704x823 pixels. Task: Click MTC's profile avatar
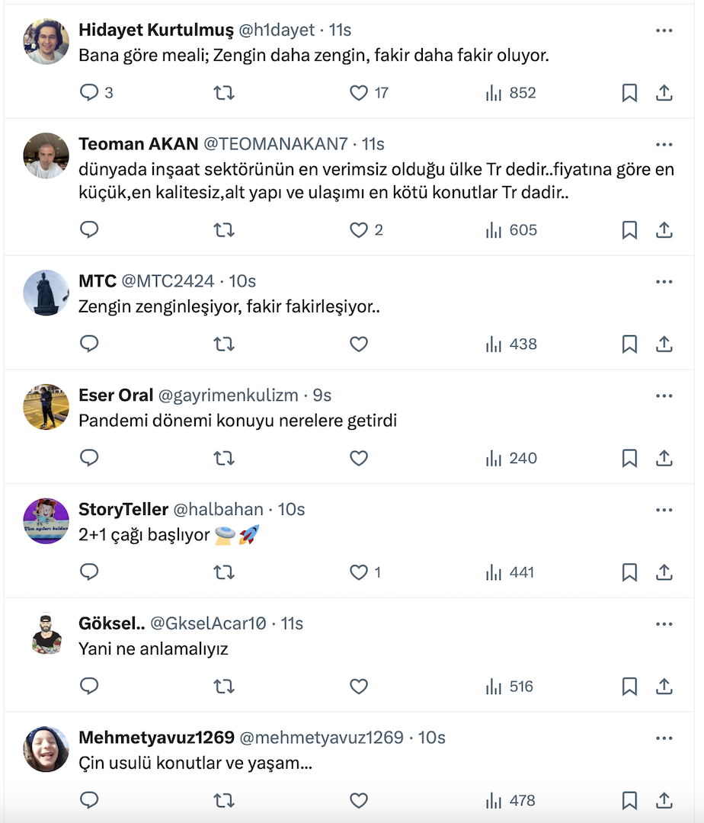[x=46, y=293]
